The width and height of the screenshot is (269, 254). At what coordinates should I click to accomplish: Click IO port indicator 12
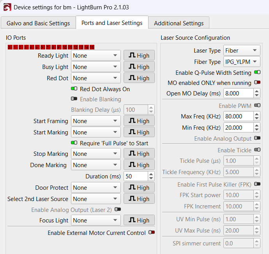[76, 47]
